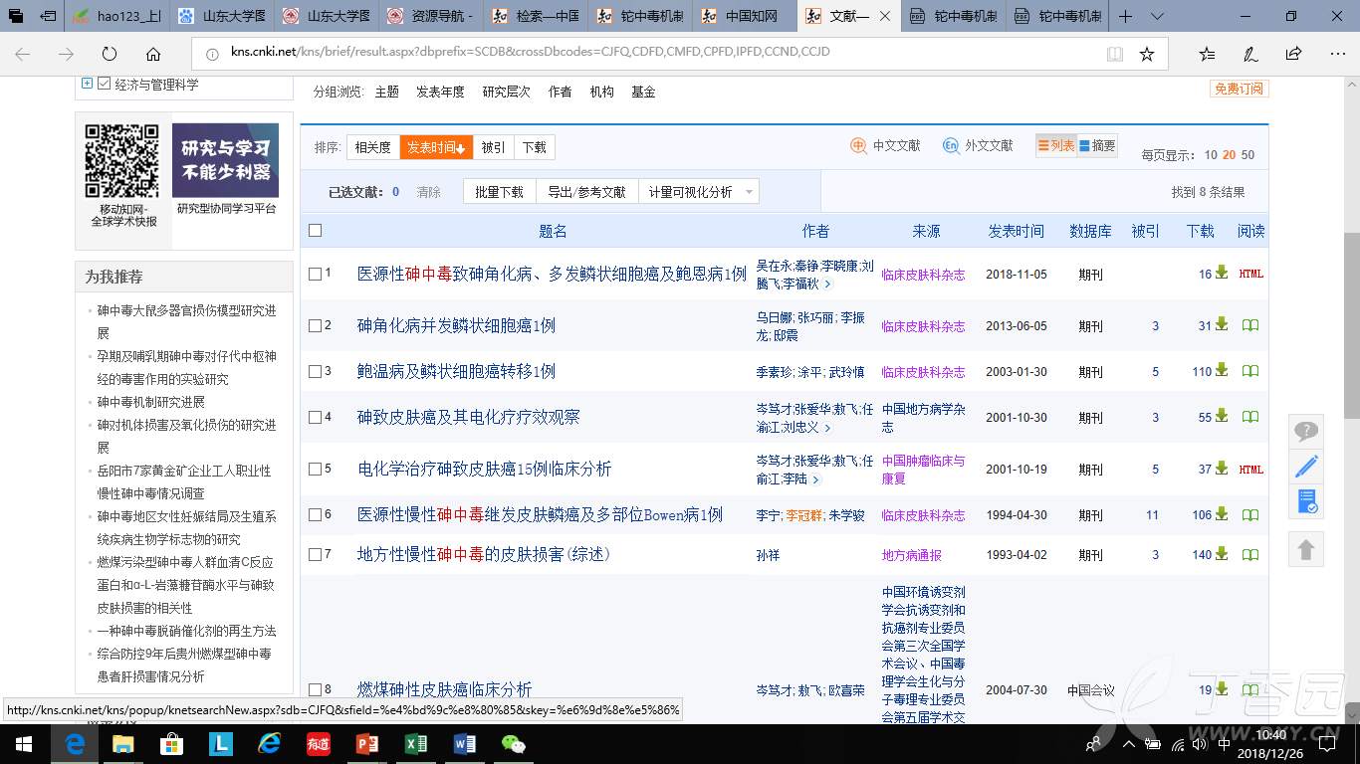Image resolution: width=1360 pixels, height=764 pixels.
Task: Download article 1 via green arrow icon
Action: (1222, 273)
